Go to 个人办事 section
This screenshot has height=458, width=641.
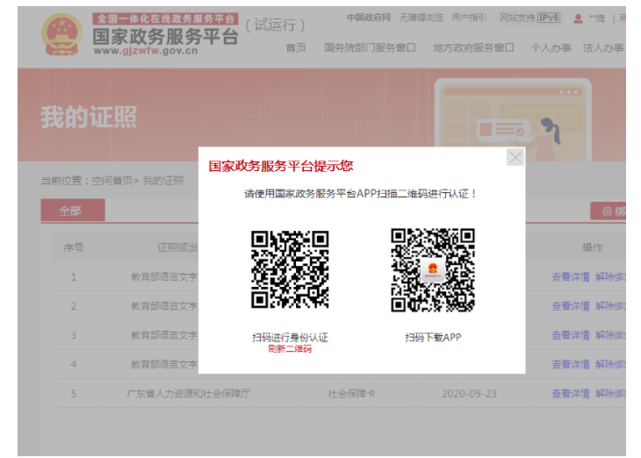pyautogui.click(x=551, y=47)
